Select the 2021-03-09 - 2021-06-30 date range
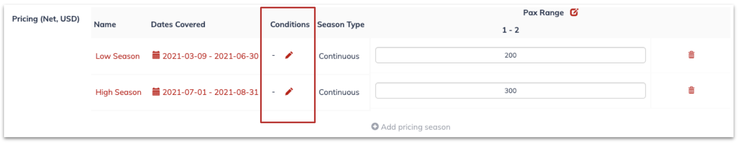This screenshot has height=143, width=740. (210, 56)
